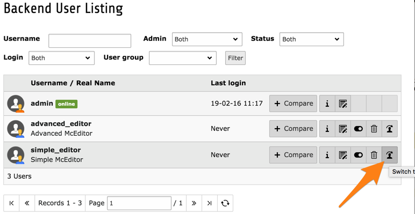
Task: Go to last page of records
Action: [210, 203]
